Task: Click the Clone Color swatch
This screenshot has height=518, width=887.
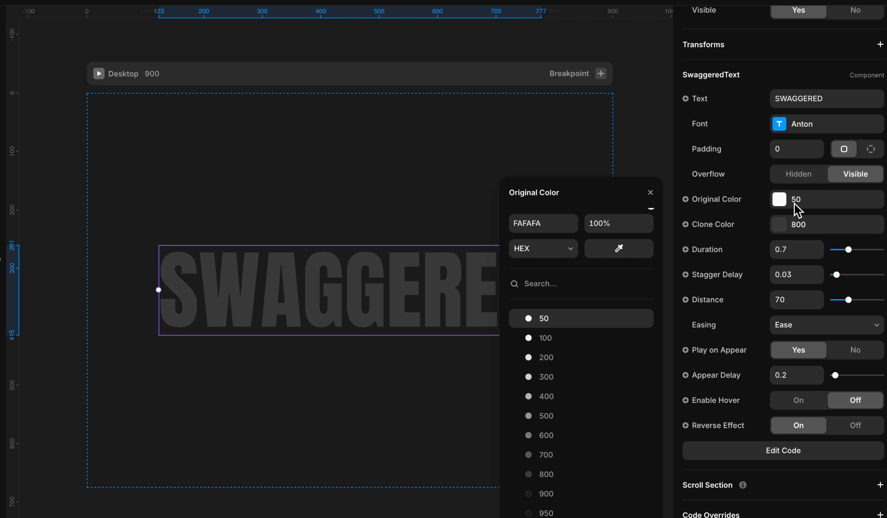Action: (x=779, y=225)
